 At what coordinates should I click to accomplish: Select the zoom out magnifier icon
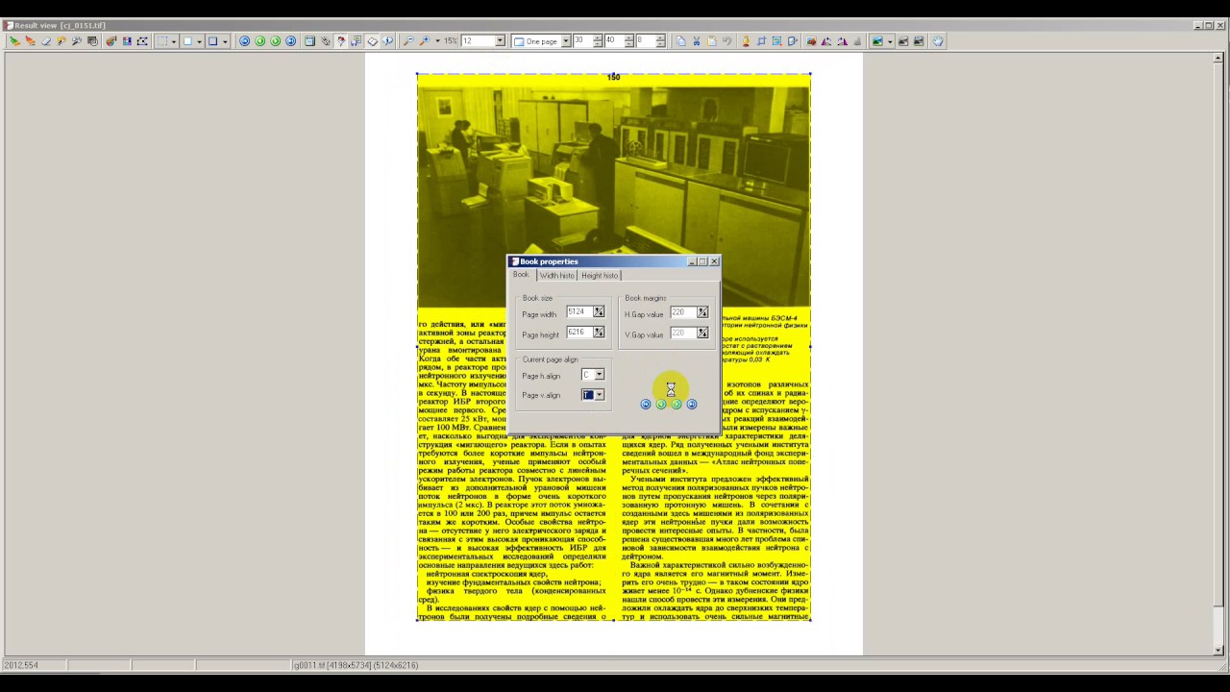[x=408, y=41]
